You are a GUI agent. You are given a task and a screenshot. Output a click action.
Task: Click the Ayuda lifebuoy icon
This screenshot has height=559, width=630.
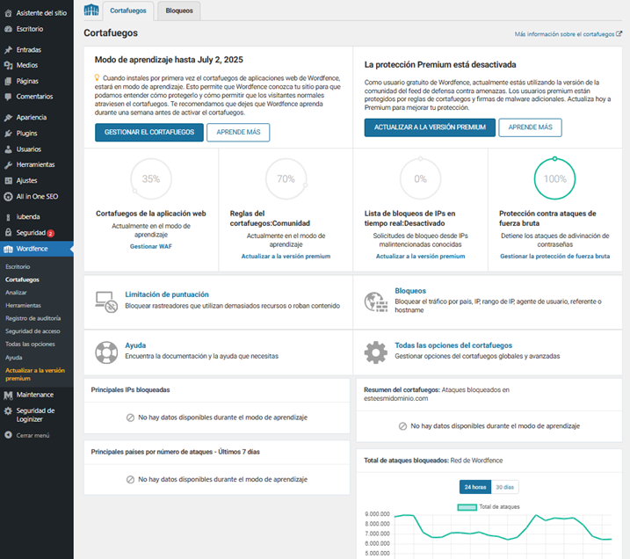(x=106, y=352)
